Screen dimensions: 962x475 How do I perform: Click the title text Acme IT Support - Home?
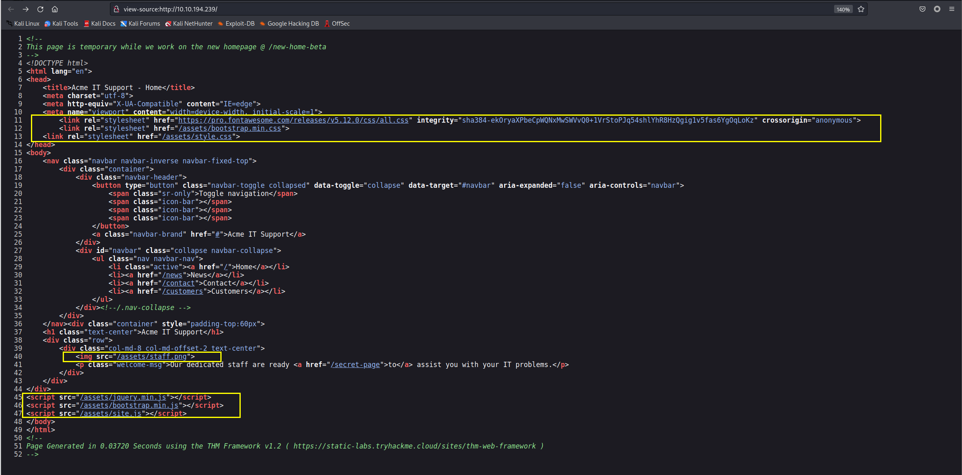(x=116, y=88)
